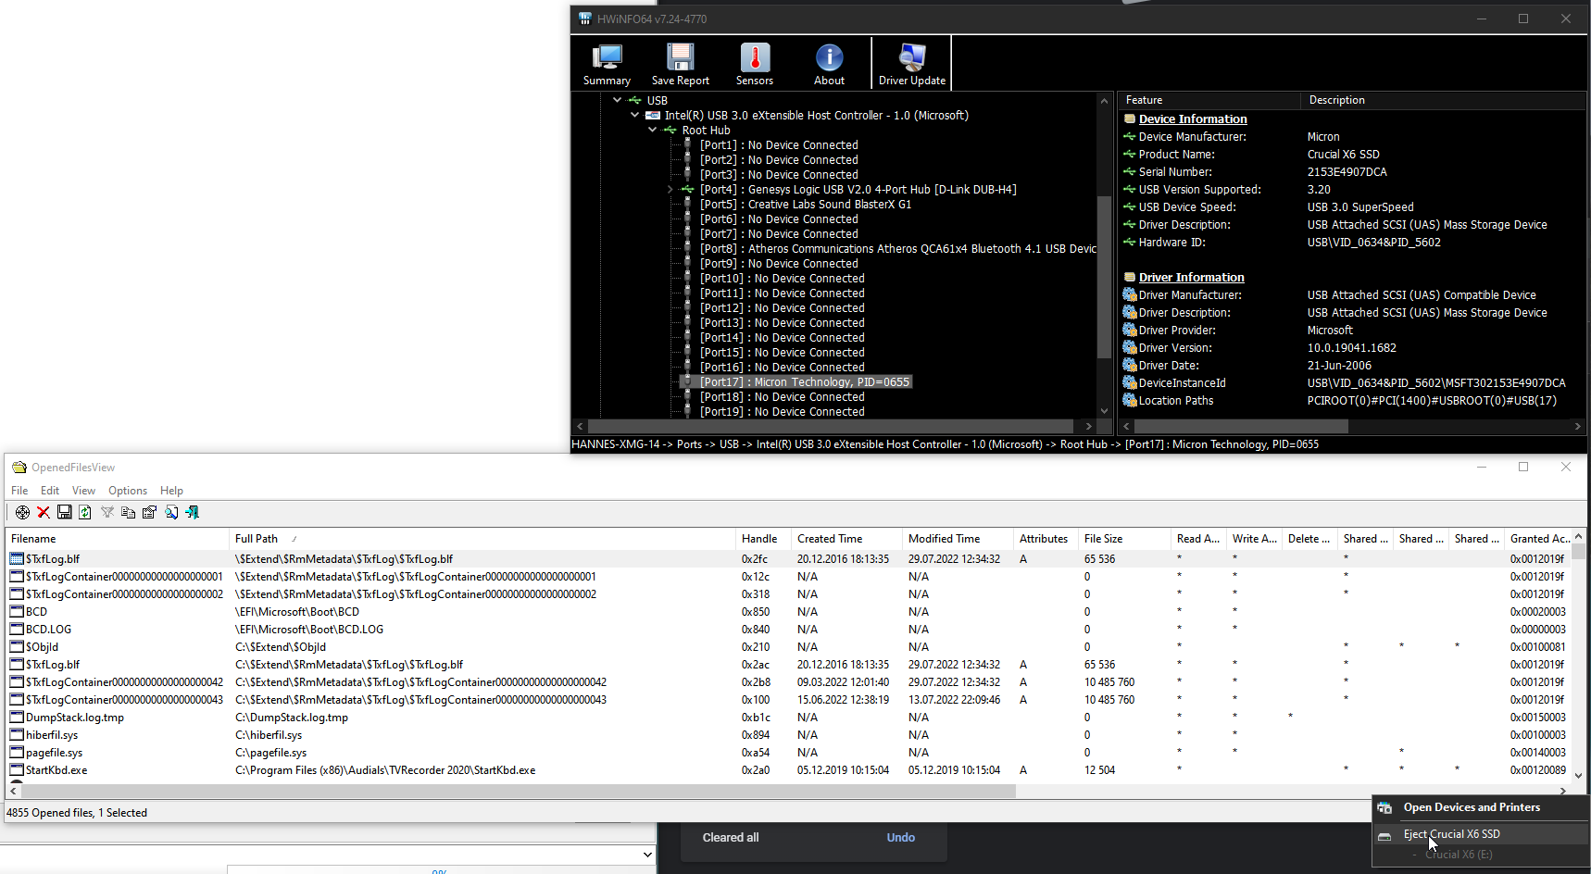Click the HWiNFO64 details horizontal scrollbar thumb
Viewport: 1591px width, 874px height.
[1241, 427]
